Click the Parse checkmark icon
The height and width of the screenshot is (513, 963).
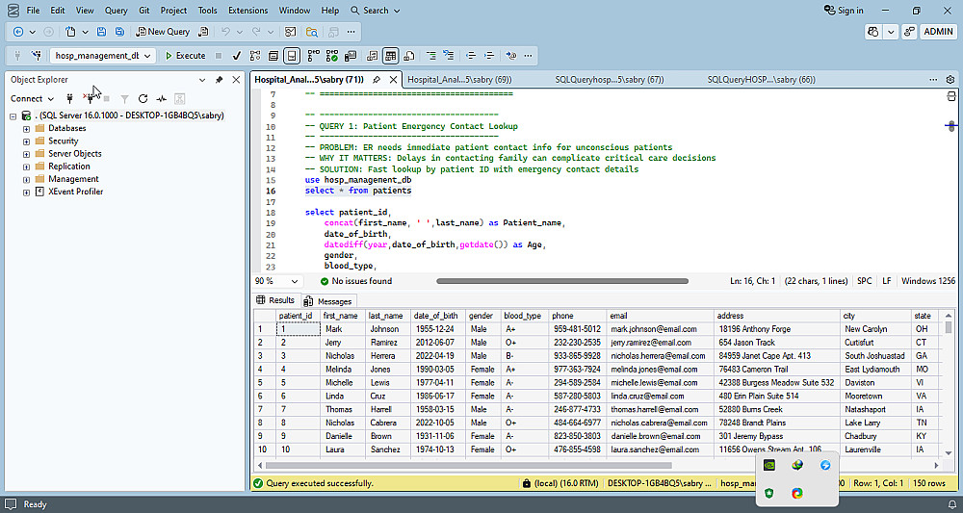pyautogui.click(x=238, y=56)
